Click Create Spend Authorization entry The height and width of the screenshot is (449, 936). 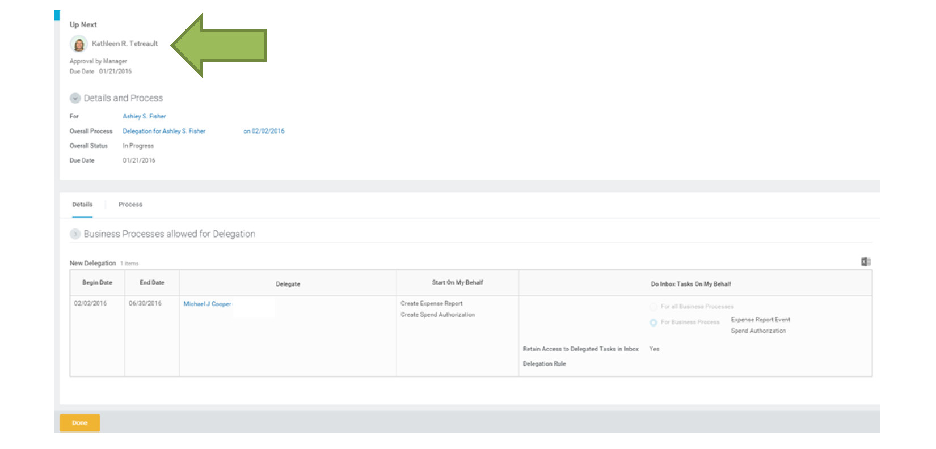(438, 315)
